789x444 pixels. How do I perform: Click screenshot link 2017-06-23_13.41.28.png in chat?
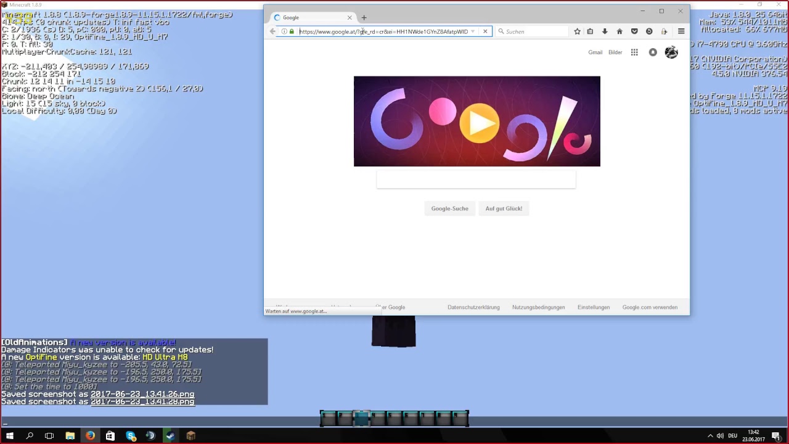pyautogui.click(x=142, y=401)
